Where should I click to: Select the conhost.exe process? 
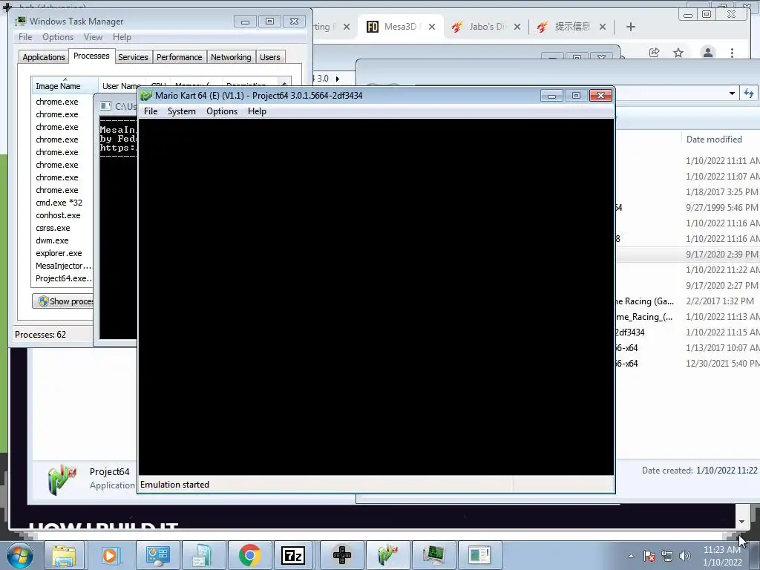click(58, 215)
